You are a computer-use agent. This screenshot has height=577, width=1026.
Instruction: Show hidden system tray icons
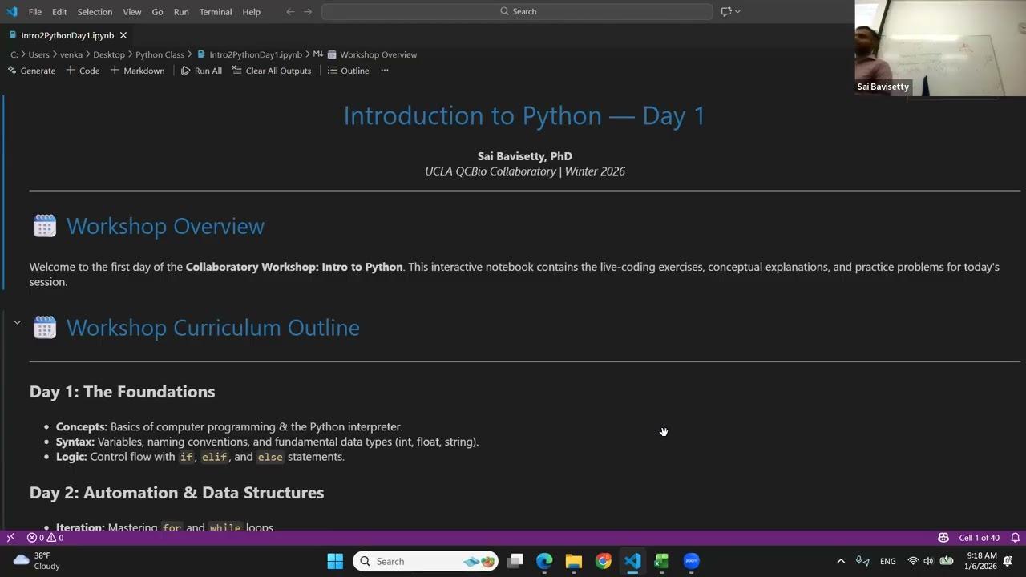point(841,561)
